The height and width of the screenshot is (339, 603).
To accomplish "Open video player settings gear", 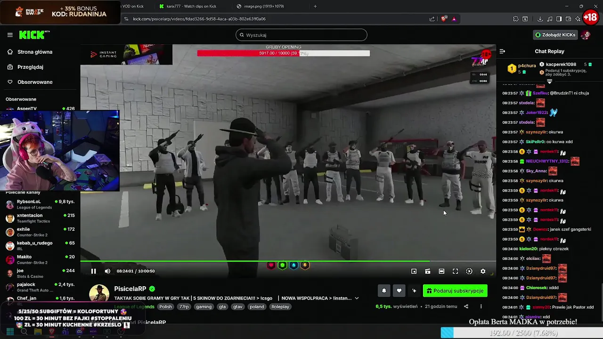I will tap(483, 271).
